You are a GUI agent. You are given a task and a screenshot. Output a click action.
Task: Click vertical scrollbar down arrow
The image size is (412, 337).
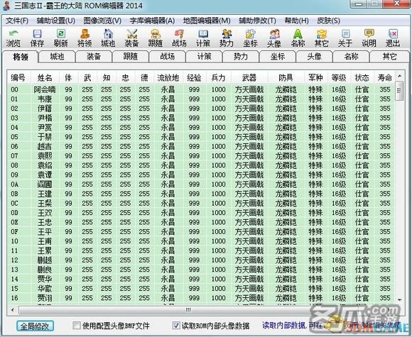point(400,299)
